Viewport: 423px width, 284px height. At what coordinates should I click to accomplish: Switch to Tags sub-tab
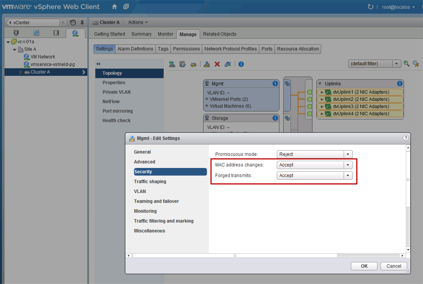(163, 49)
